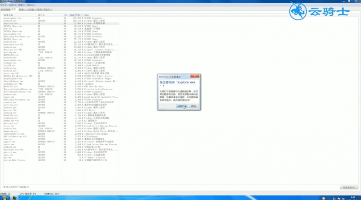Select the audiodg.exe process row
The width and height of the screenshot is (361, 200).
61,52
